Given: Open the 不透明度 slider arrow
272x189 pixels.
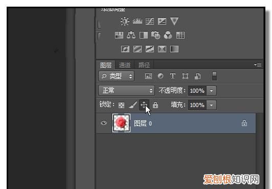Looking at the screenshot, I should point(211,91).
